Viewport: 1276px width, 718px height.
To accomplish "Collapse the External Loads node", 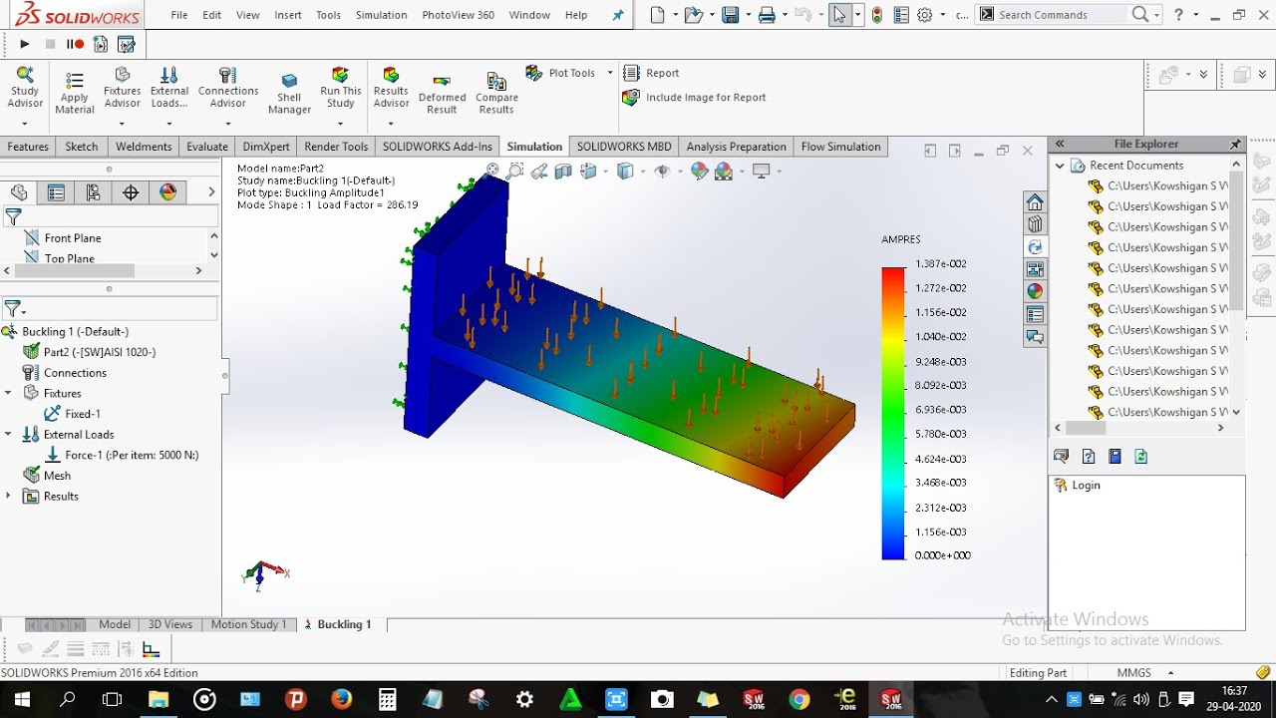I will (x=9, y=434).
